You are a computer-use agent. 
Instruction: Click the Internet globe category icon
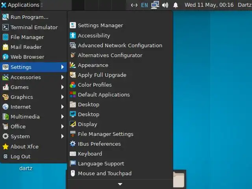click(x=6, y=107)
